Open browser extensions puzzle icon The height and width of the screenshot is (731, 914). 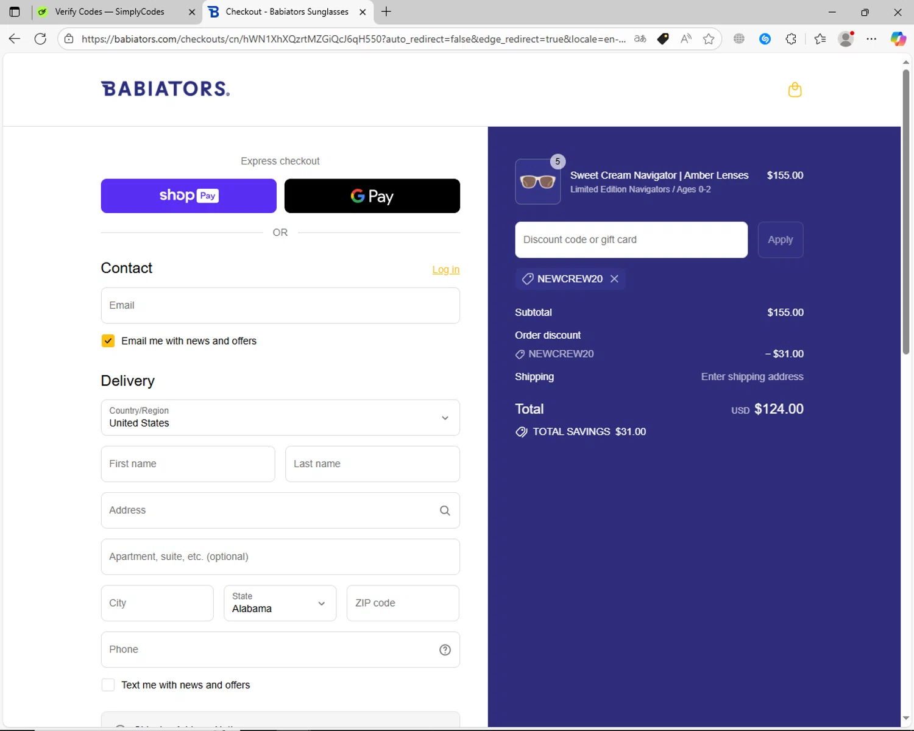pos(791,39)
